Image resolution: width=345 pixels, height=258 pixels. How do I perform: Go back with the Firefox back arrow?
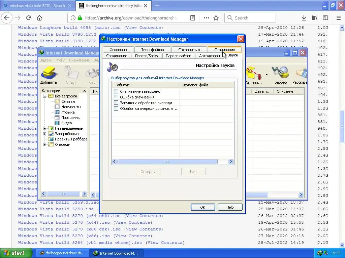point(7,18)
